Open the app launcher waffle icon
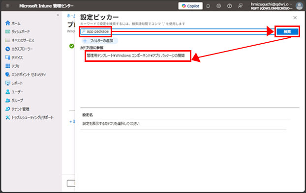This screenshot has width=306, height=193. pos(7,6)
